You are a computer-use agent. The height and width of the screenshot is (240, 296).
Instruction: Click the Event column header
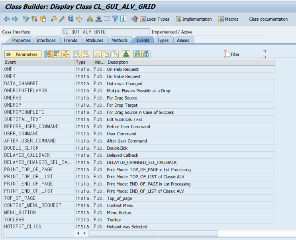tap(39, 62)
